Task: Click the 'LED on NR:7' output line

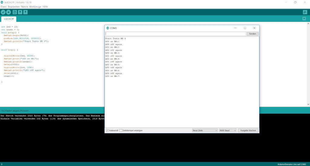Action: (112, 76)
